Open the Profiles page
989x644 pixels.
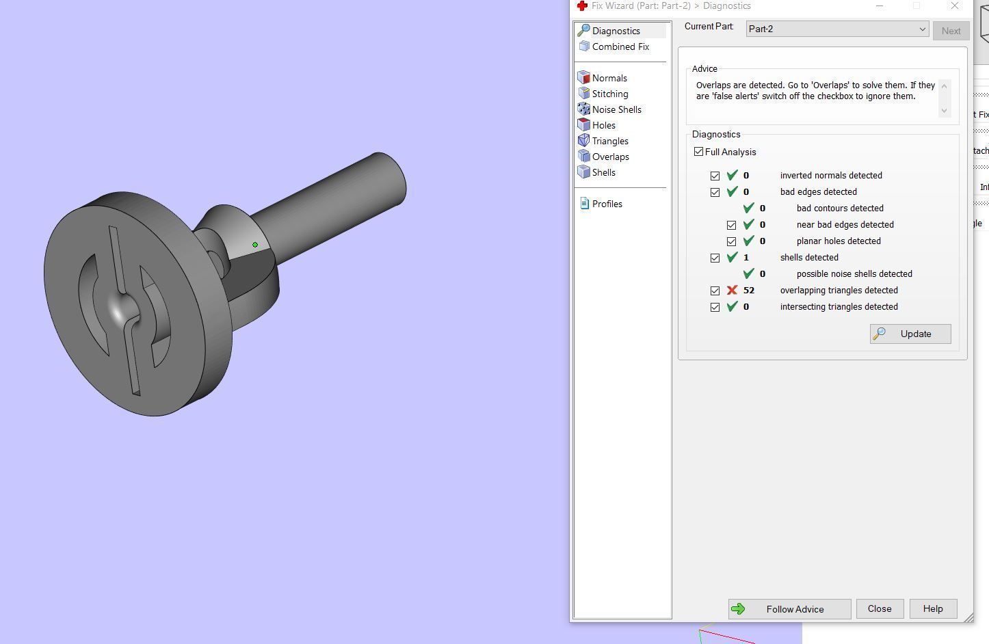coord(607,204)
